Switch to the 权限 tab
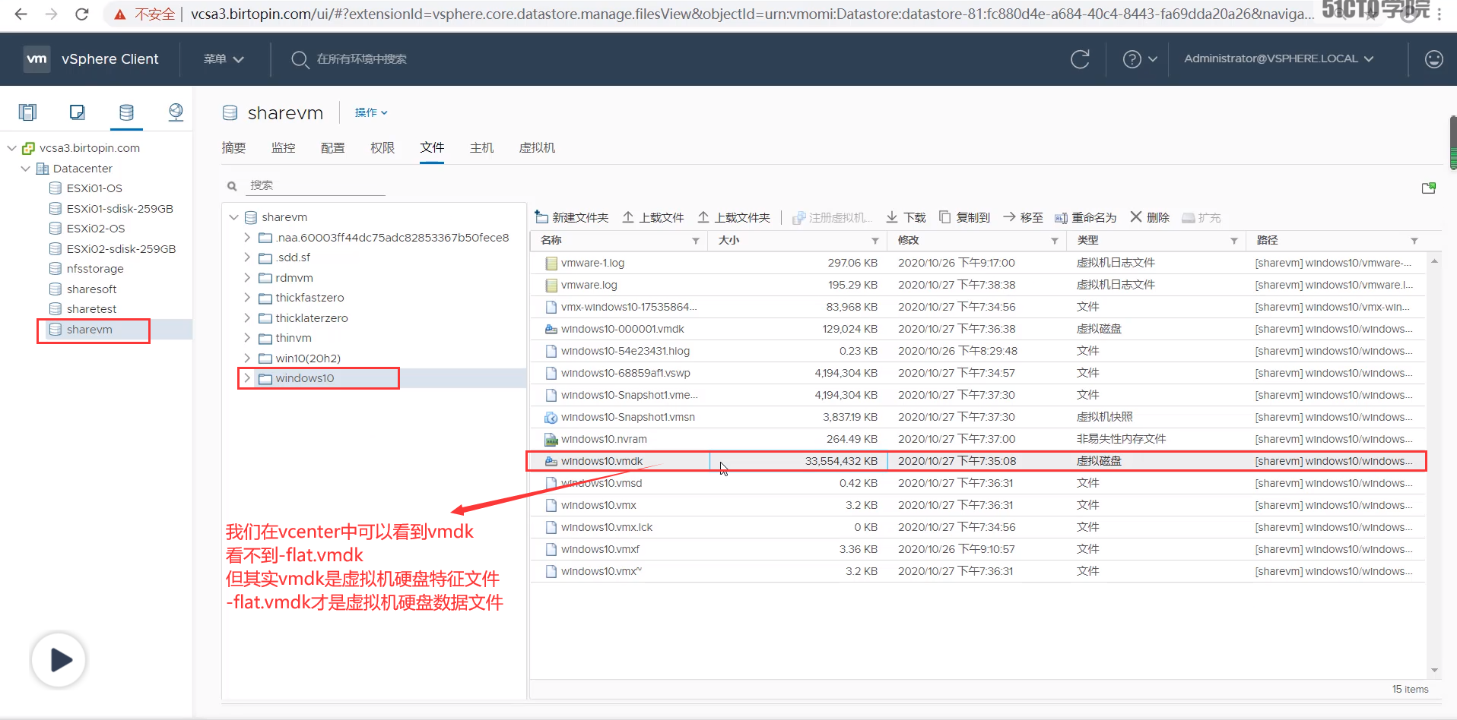 (x=383, y=148)
